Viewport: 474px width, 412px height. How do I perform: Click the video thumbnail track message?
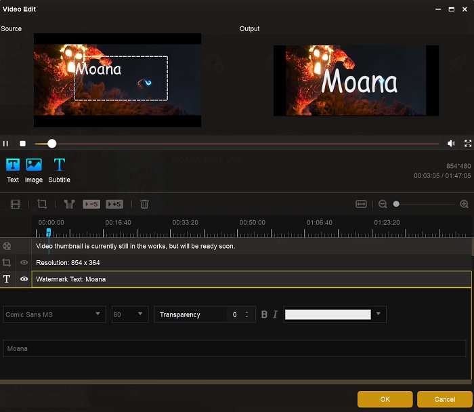(135, 246)
